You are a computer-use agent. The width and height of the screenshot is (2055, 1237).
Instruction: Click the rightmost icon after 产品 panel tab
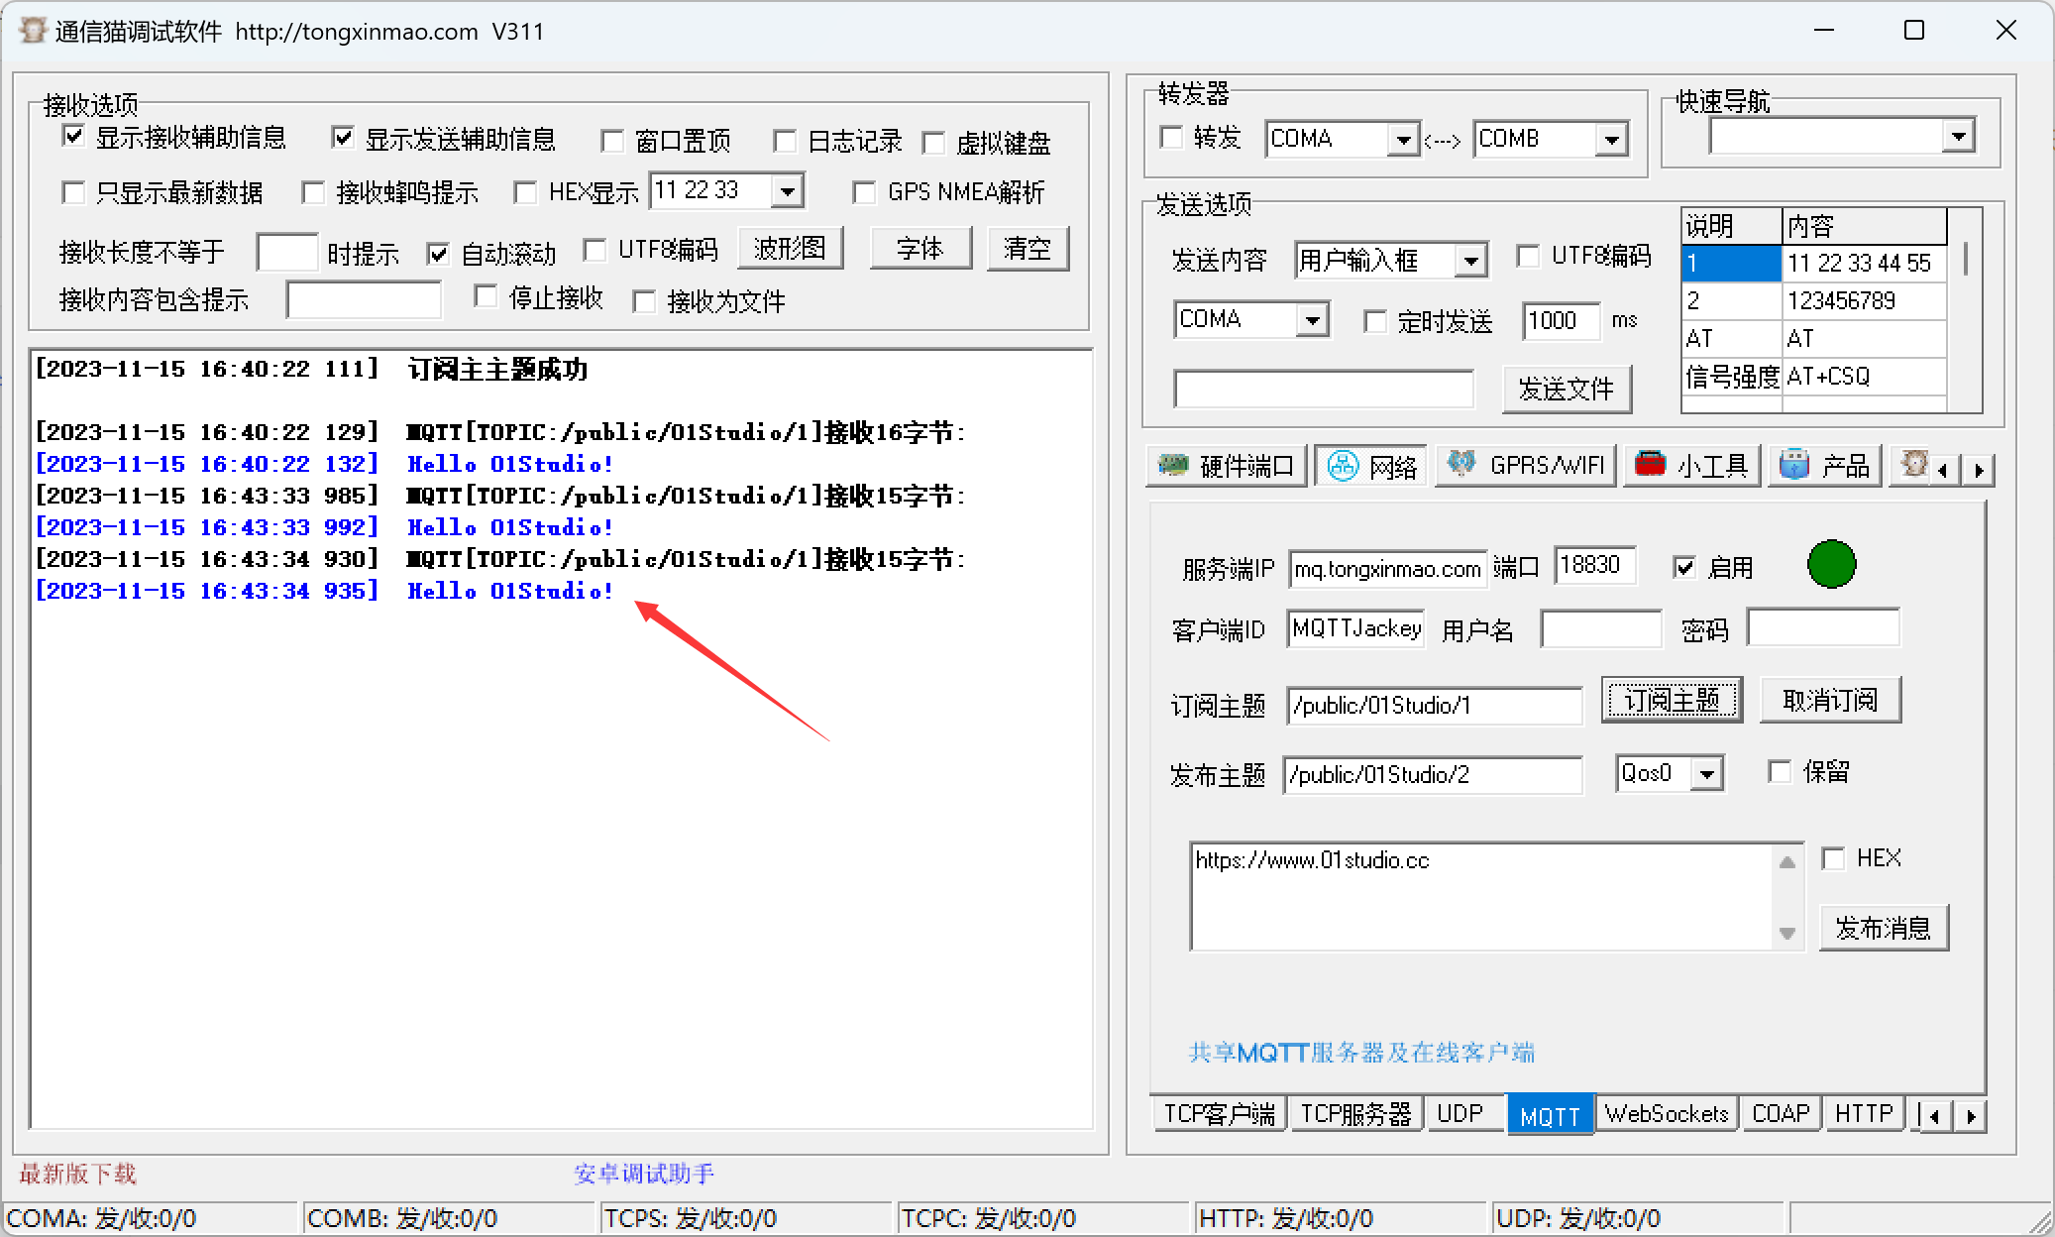point(1916,465)
